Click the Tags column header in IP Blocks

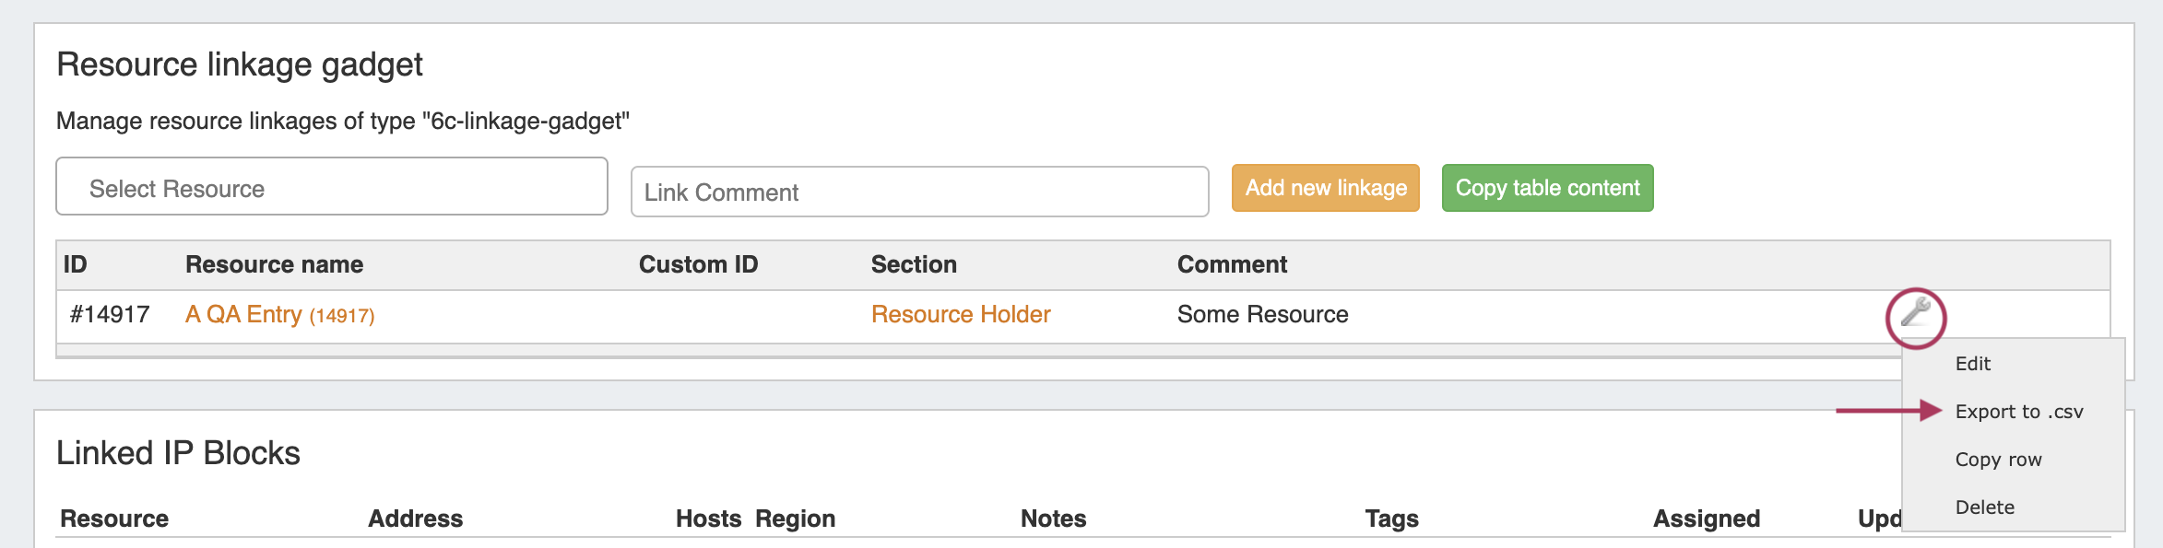[1391, 519]
